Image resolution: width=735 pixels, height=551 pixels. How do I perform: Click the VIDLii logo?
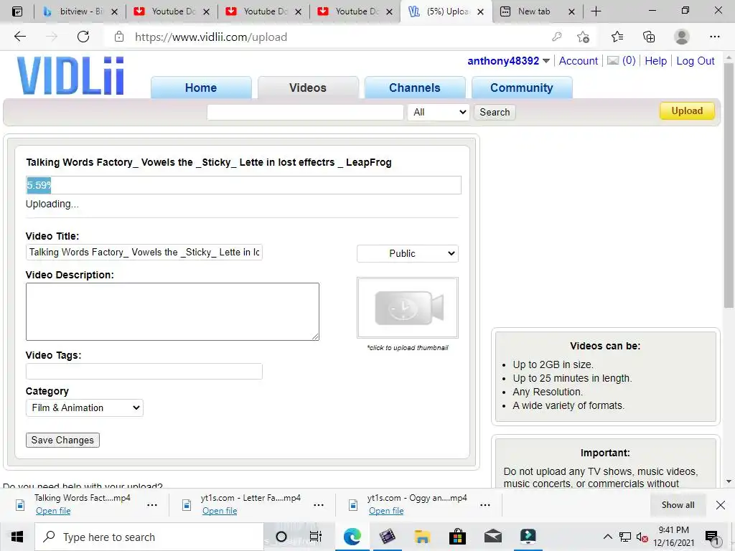coord(71,75)
